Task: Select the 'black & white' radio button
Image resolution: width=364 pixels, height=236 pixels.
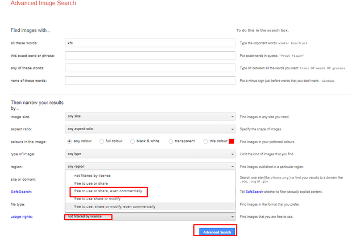Action: click(x=133, y=142)
